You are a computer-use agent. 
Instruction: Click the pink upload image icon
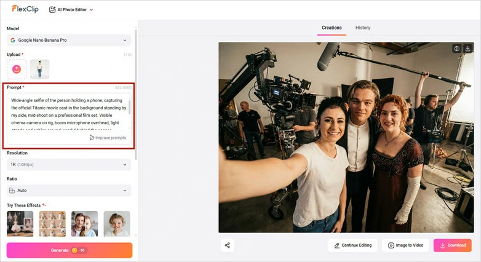click(x=17, y=69)
